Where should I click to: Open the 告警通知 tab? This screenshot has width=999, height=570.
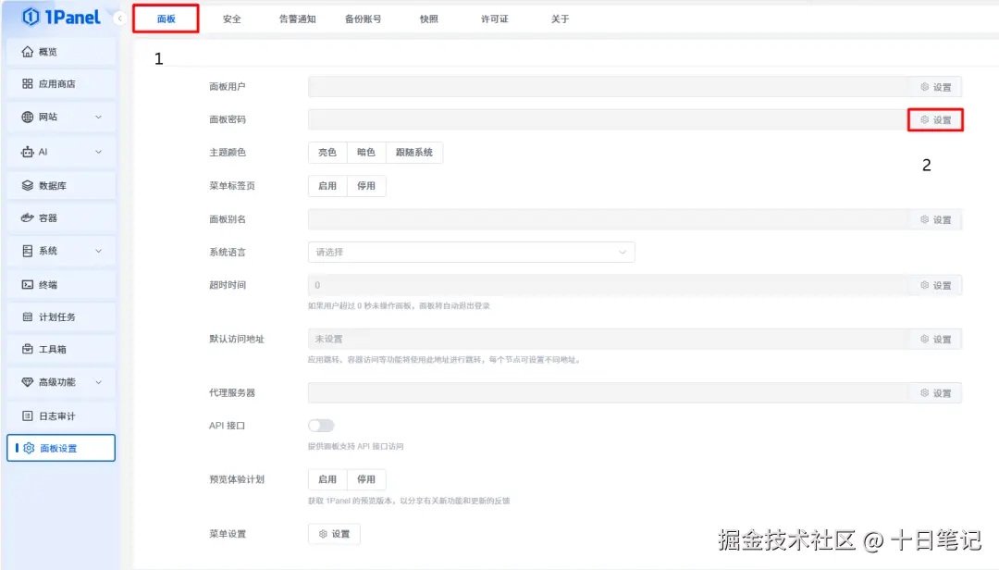(x=298, y=19)
